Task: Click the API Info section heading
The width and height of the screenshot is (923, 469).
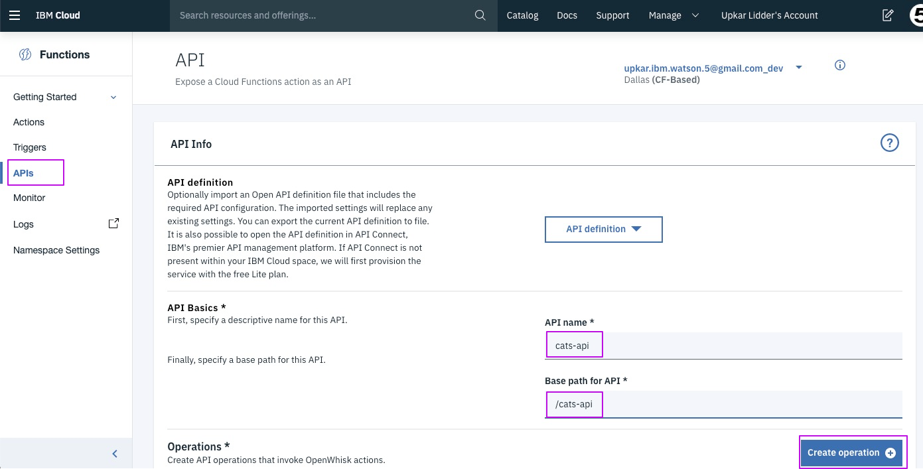Action: (191, 144)
